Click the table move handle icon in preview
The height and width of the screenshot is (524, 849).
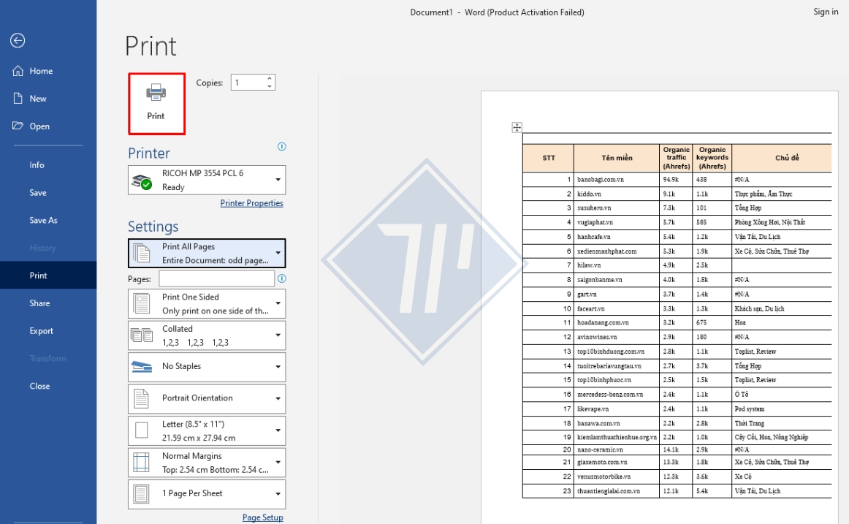517,128
